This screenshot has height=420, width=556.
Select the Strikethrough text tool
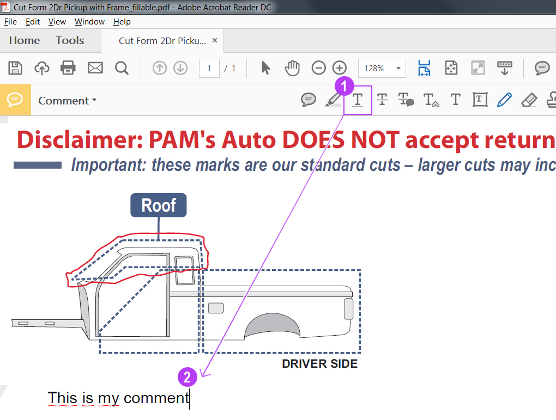(x=382, y=100)
